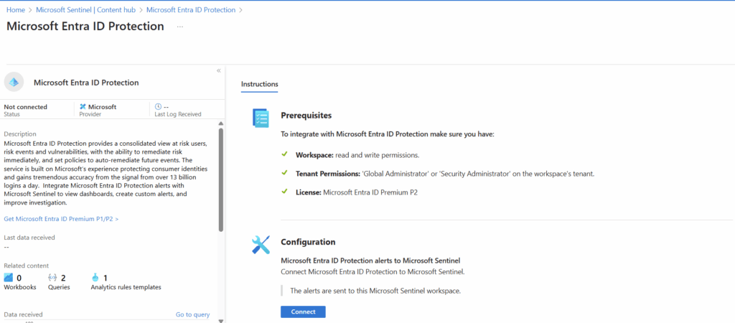The image size is (735, 323).
Task: Click the Prerequisites checklist icon
Action: (x=261, y=118)
